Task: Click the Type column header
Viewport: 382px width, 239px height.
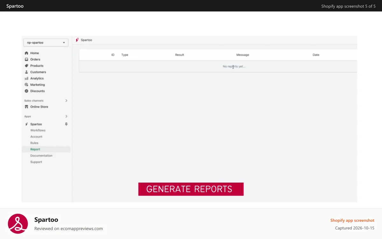Action: pyautogui.click(x=125, y=55)
